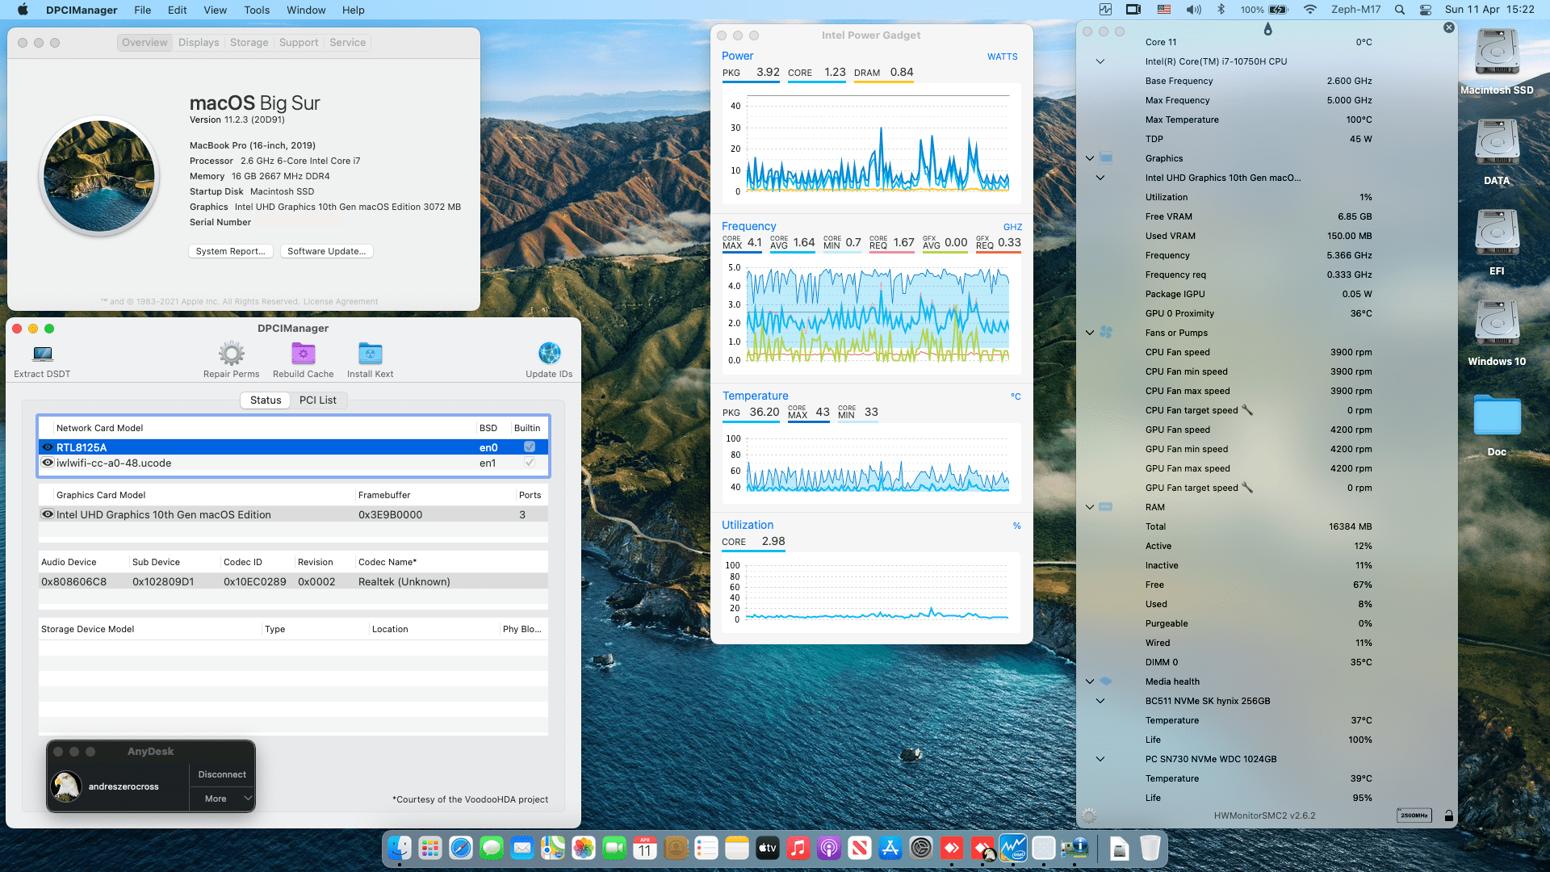Viewport: 1550px width, 872px height.
Task: Collapse the Graphics section in HWMonitor
Action: 1090,158
